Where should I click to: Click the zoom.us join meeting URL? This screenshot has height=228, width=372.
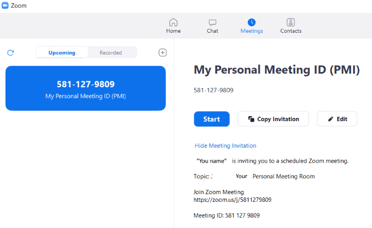click(233, 200)
